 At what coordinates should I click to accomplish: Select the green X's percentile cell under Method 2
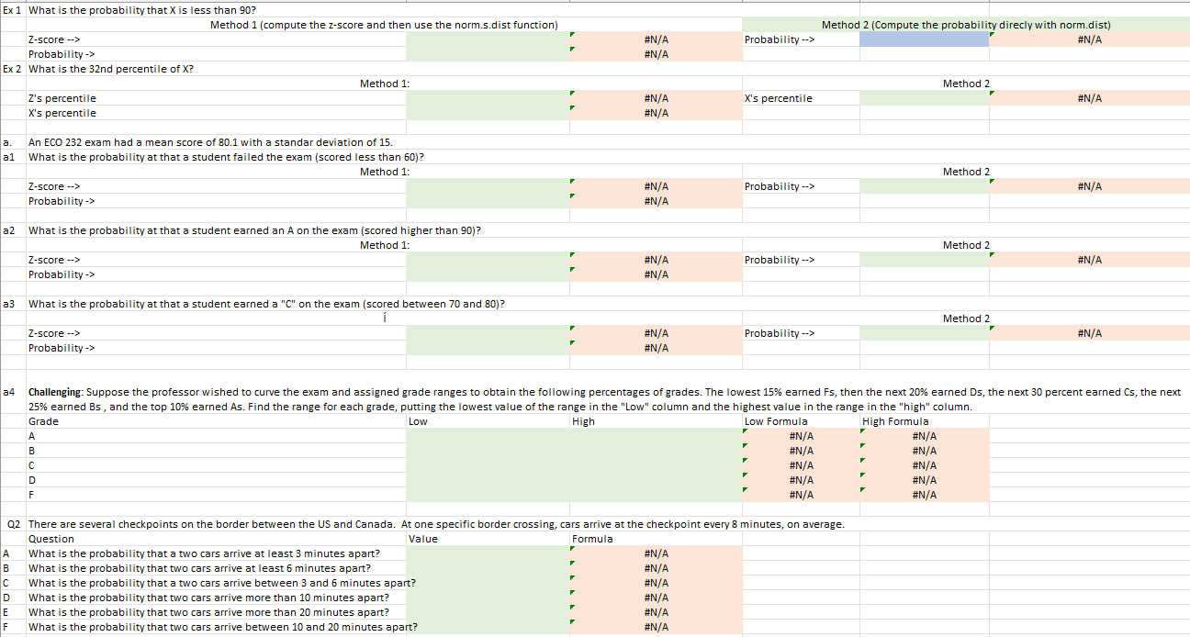(x=925, y=98)
